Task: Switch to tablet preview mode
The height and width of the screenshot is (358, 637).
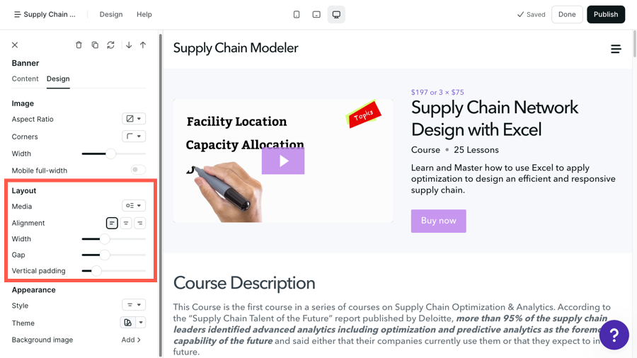Action: tap(316, 14)
